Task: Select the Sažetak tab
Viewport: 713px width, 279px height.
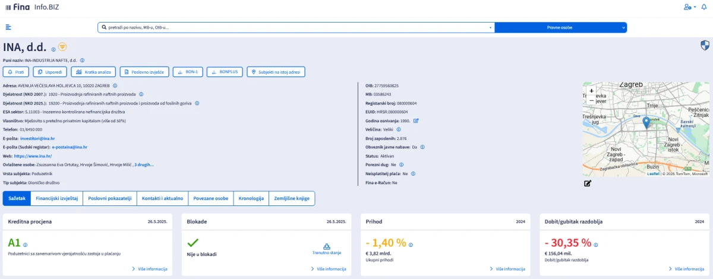Action: [17, 198]
